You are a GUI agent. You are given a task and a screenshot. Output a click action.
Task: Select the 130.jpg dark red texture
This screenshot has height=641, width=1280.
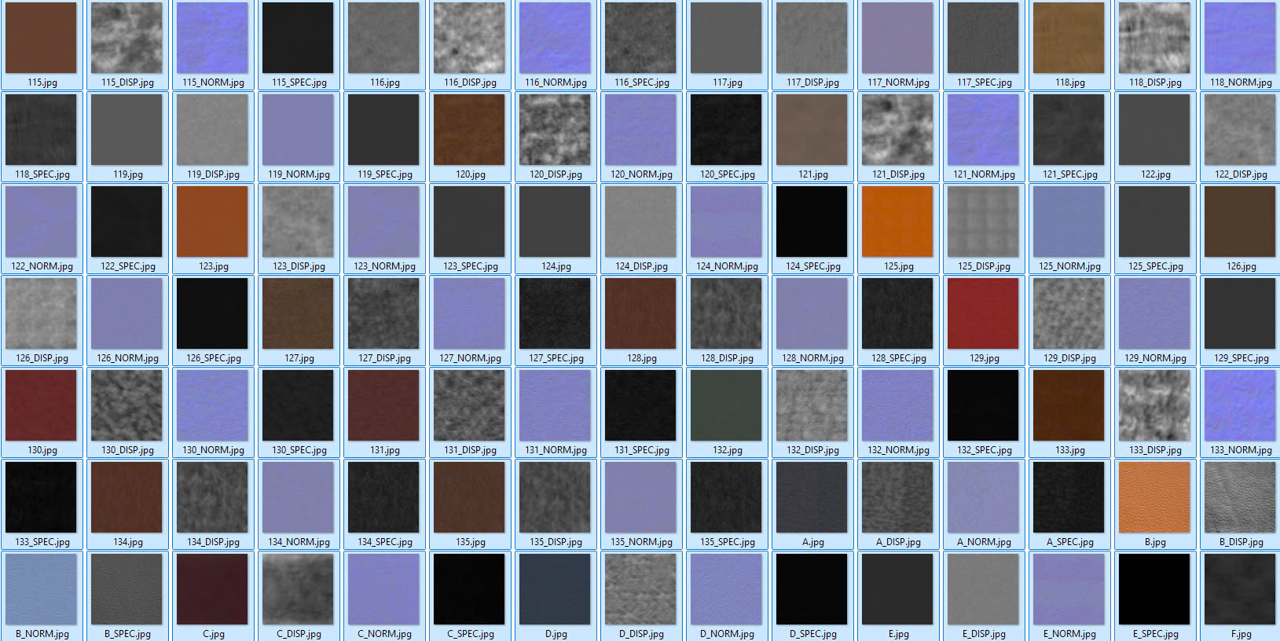coord(42,406)
